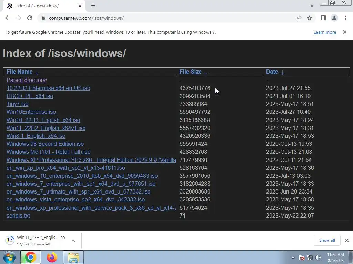Download 10 22H2 Enterprise x64 en-US.iso
The image size is (353, 264).
coord(48,88)
